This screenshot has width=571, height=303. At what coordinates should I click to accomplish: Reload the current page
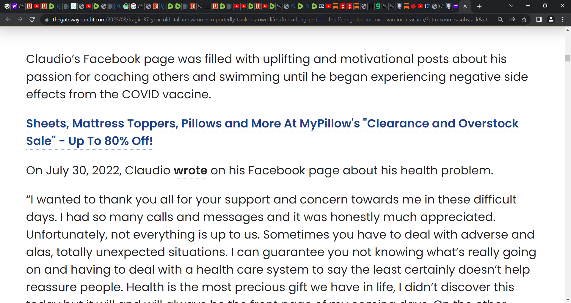click(x=32, y=20)
